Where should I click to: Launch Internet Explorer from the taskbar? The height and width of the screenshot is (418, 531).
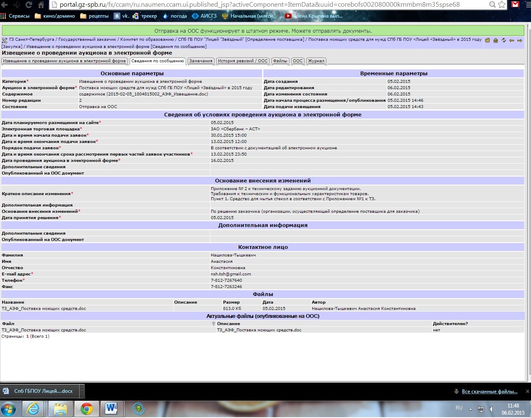33,408
